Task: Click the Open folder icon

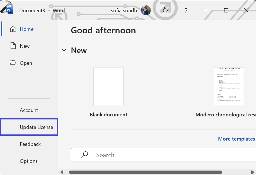Action: [13, 62]
